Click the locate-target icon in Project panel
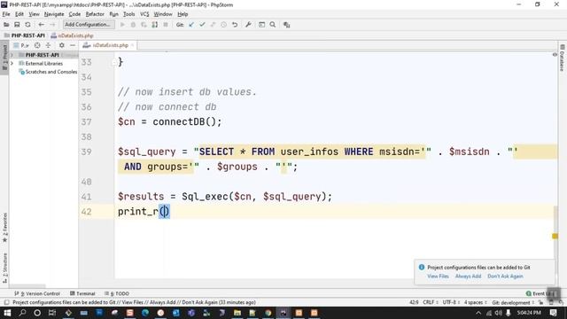 point(37,45)
